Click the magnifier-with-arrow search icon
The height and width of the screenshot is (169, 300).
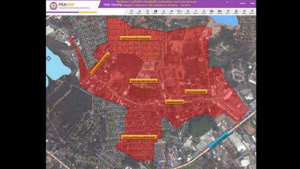[x=180, y=11]
